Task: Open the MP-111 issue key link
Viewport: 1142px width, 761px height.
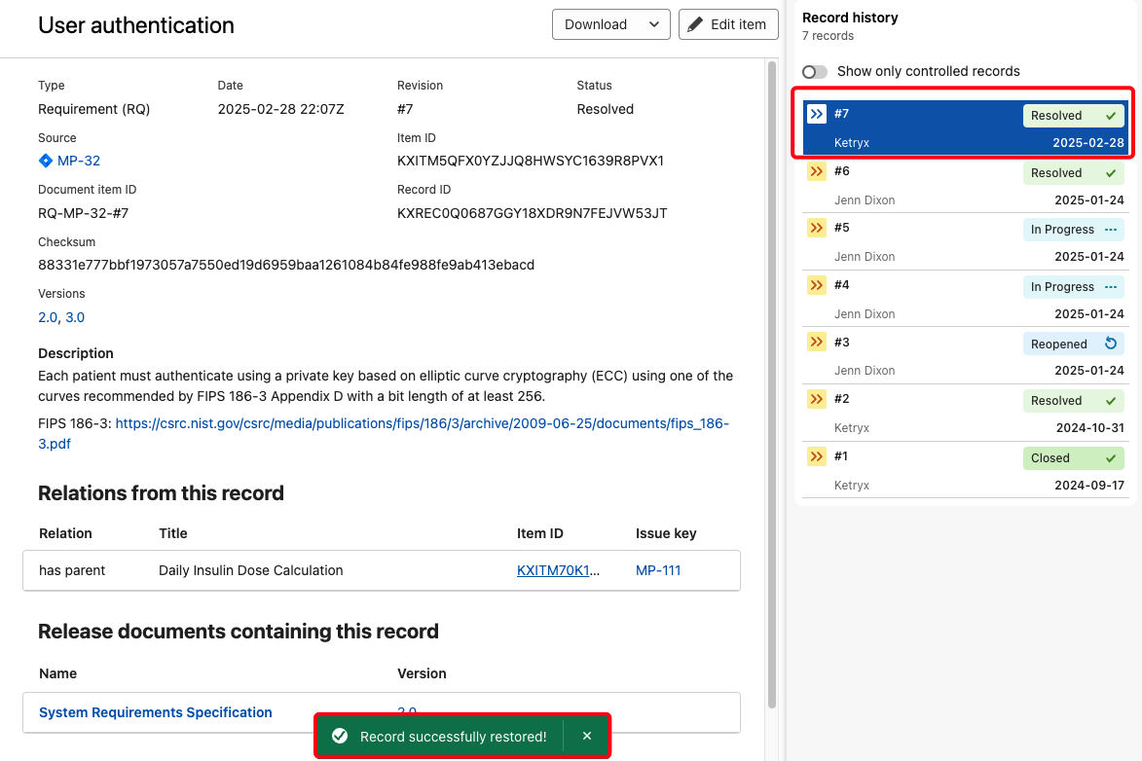Action: [x=658, y=570]
